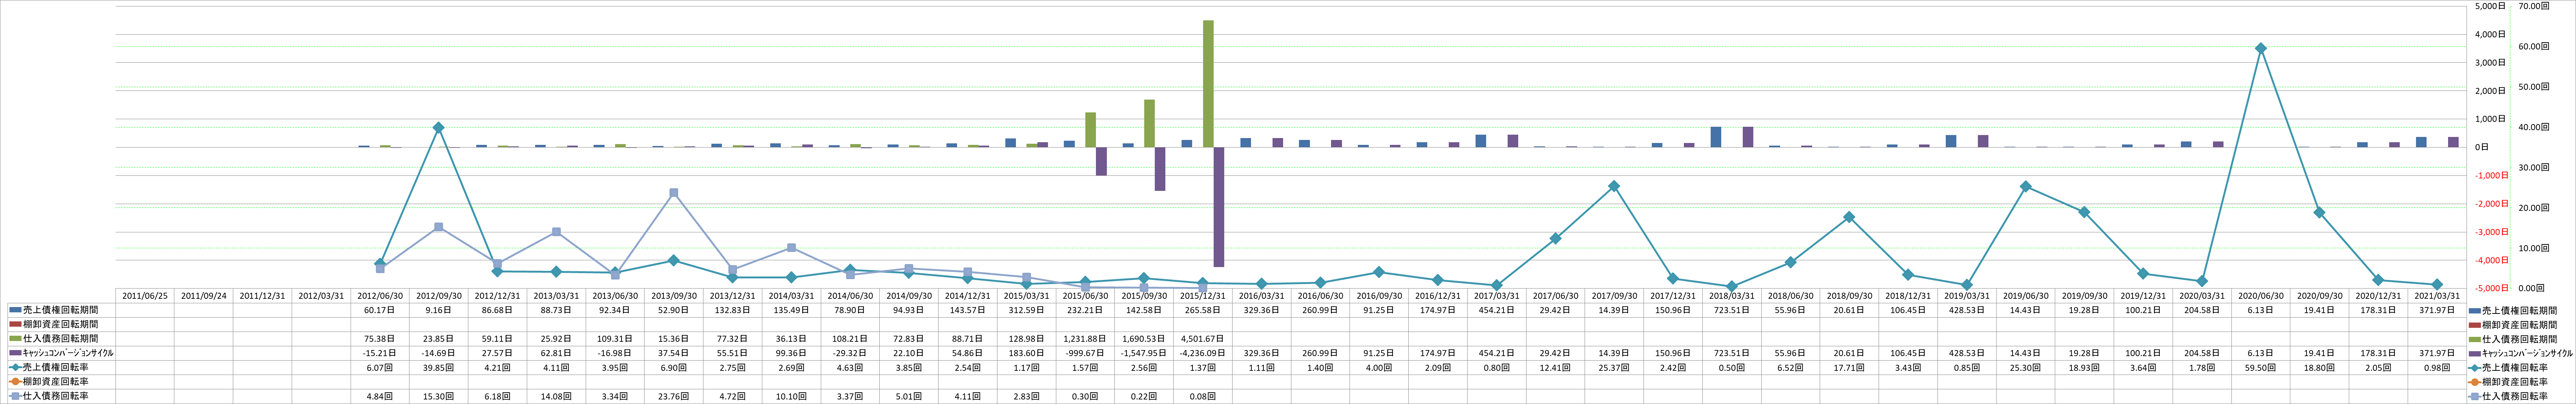
Task: Click the 2012/06/30 date column header
Action: pyautogui.click(x=380, y=296)
